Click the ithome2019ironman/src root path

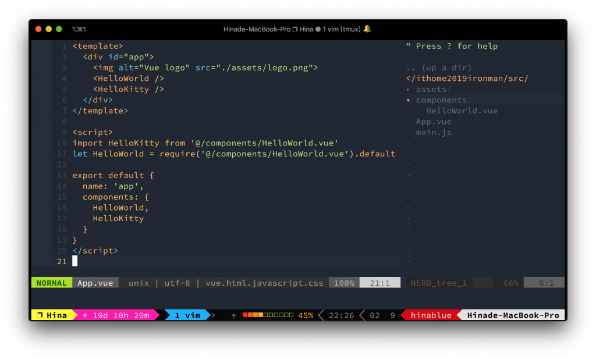pos(467,79)
